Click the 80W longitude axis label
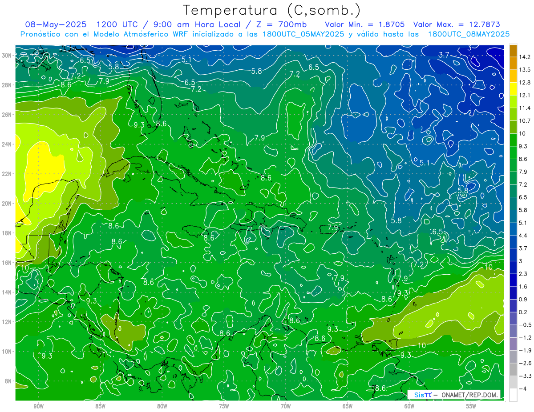 tap(162, 406)
